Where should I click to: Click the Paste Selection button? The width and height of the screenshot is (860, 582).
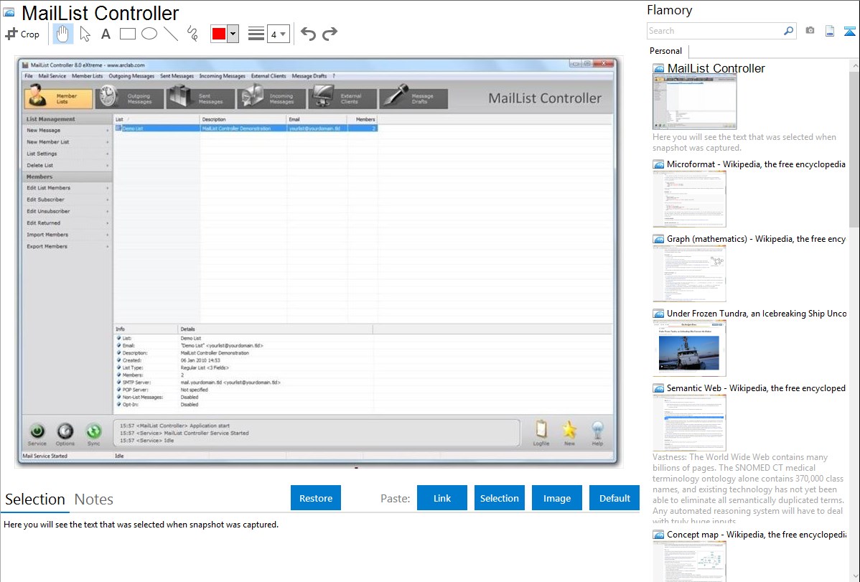tap(499, 498)
